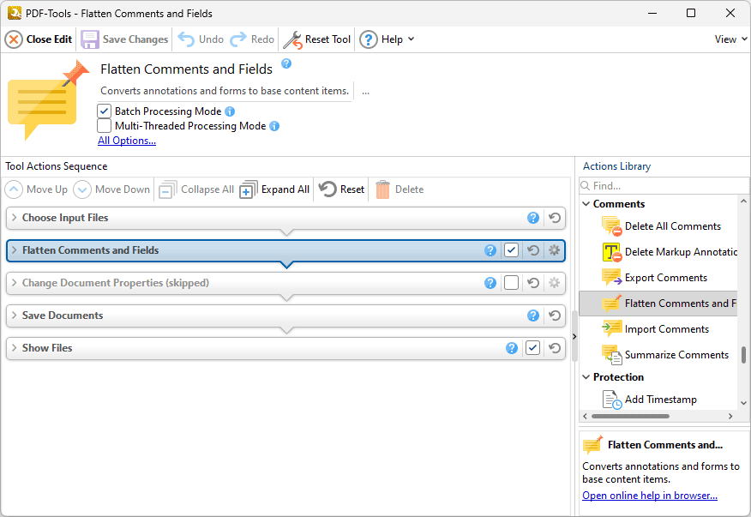The width and height of the screenshot is (751, 517).
Task: Collapse the Actions Library side panel arrow
Action: [x=574, y=337]
